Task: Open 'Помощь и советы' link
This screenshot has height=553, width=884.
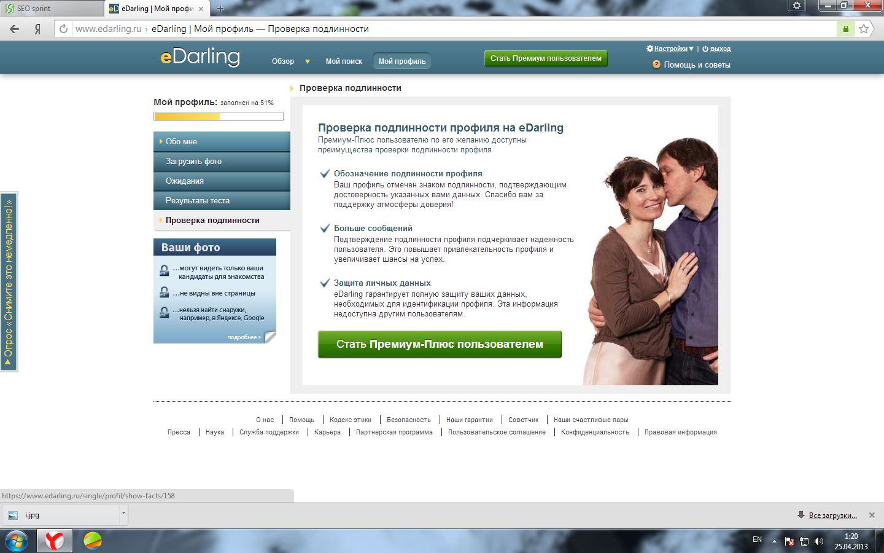Action: 697,65
